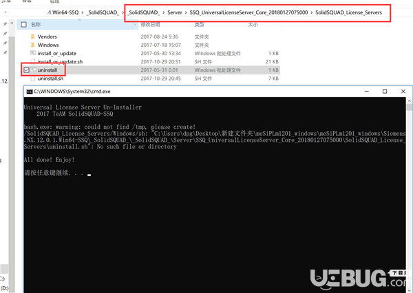Navigate to SSQ_UniversalLicenseServer_Core_20180127075000 breadcrumb
The width and height of the screenshot is (413, 293).
click(x=248, y=12)
